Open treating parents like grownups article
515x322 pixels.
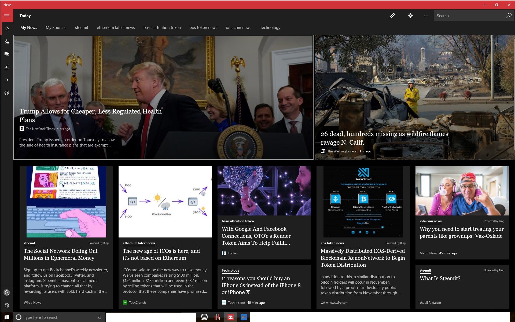click(x=462, y=232)
